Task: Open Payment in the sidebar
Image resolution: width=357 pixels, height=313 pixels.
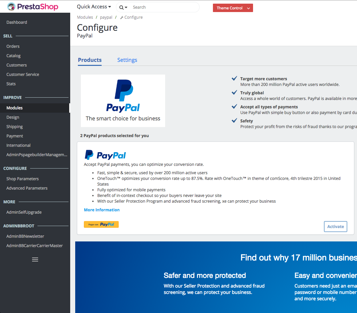Action: pos(15,136)
